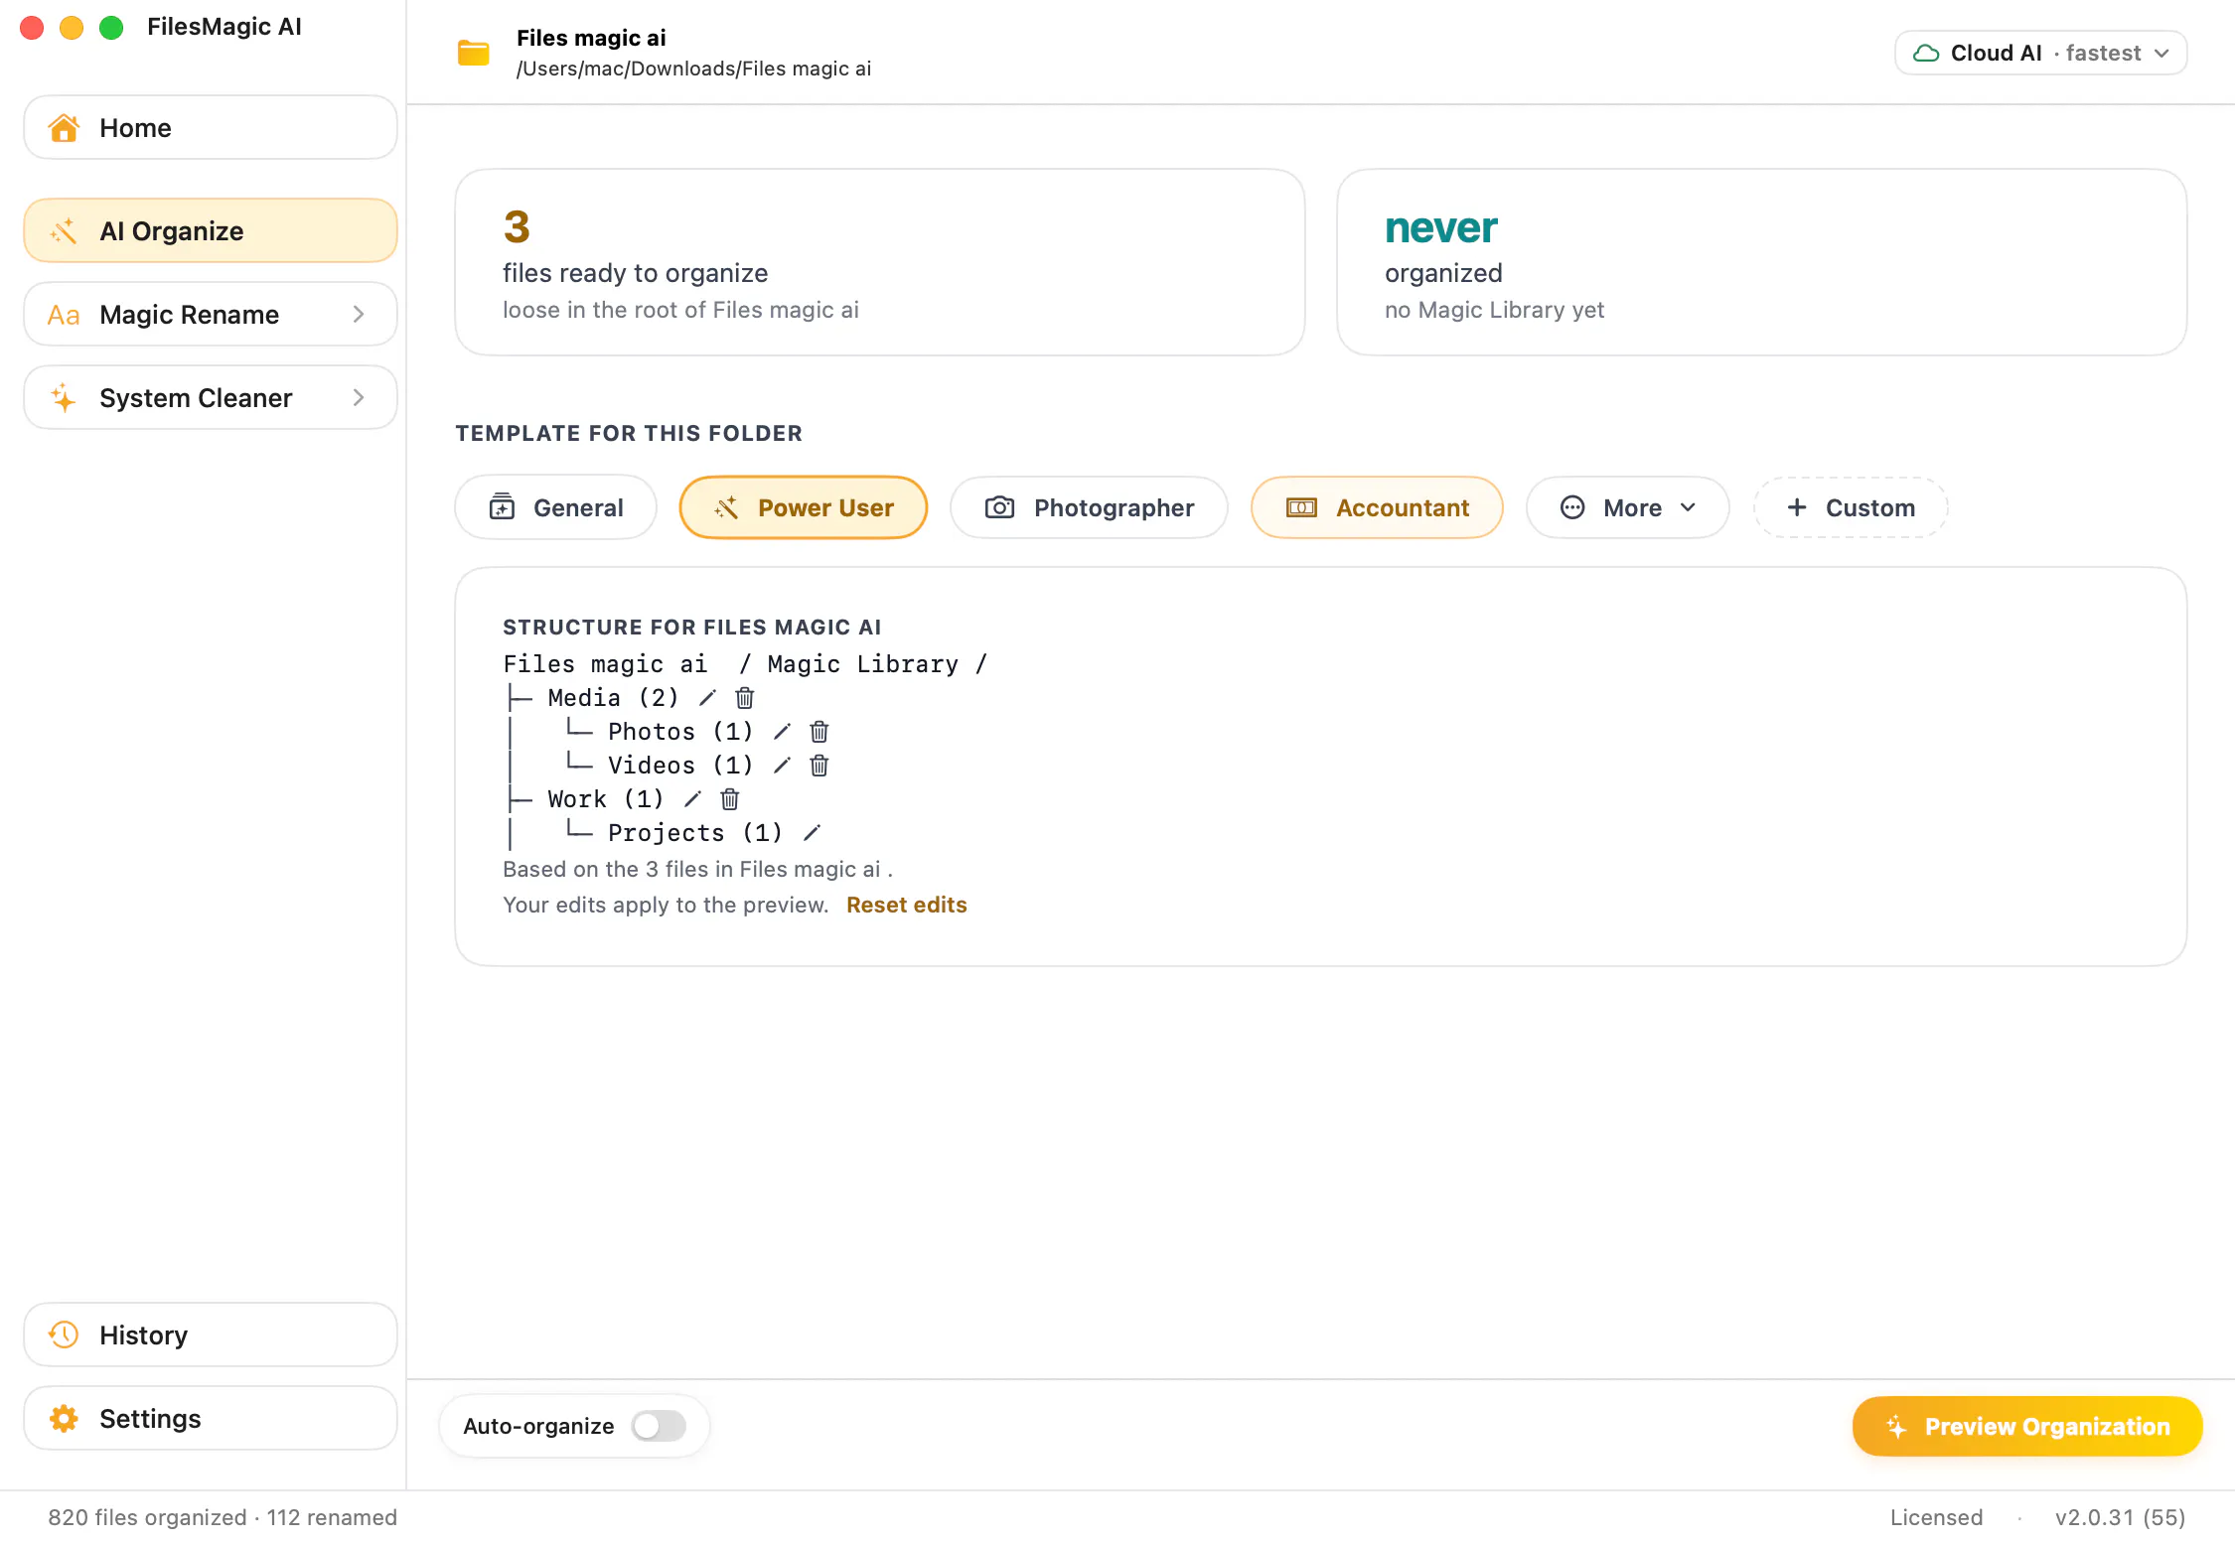Click the pencil icon next to Photos

782,732
